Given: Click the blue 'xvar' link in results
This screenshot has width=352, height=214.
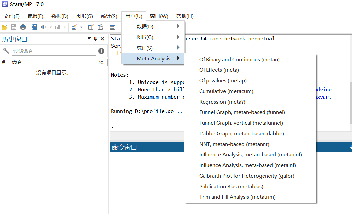Looking at the screenshot, I should 323,97.
